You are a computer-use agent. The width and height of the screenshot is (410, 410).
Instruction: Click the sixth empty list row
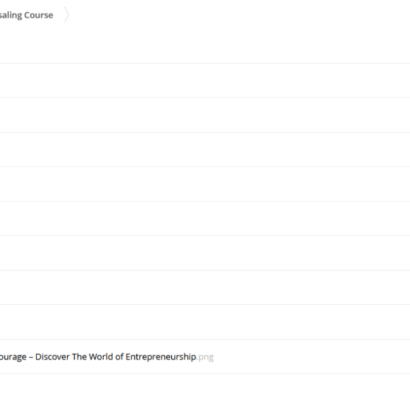(x=205, y=253)
